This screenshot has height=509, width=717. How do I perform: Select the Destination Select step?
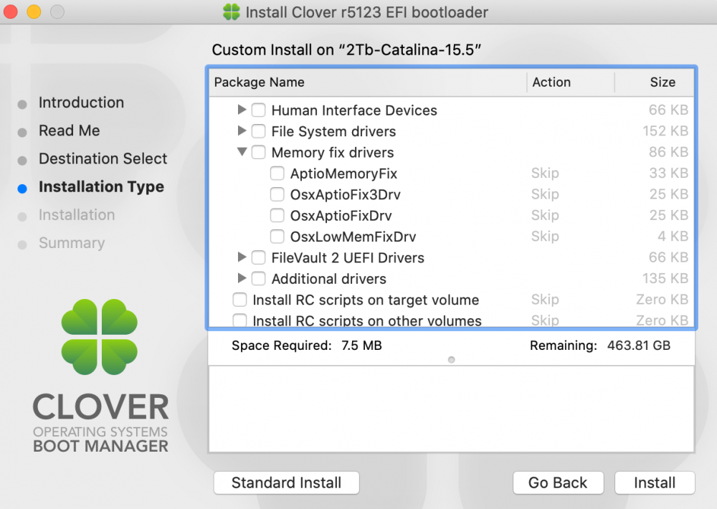103,158
